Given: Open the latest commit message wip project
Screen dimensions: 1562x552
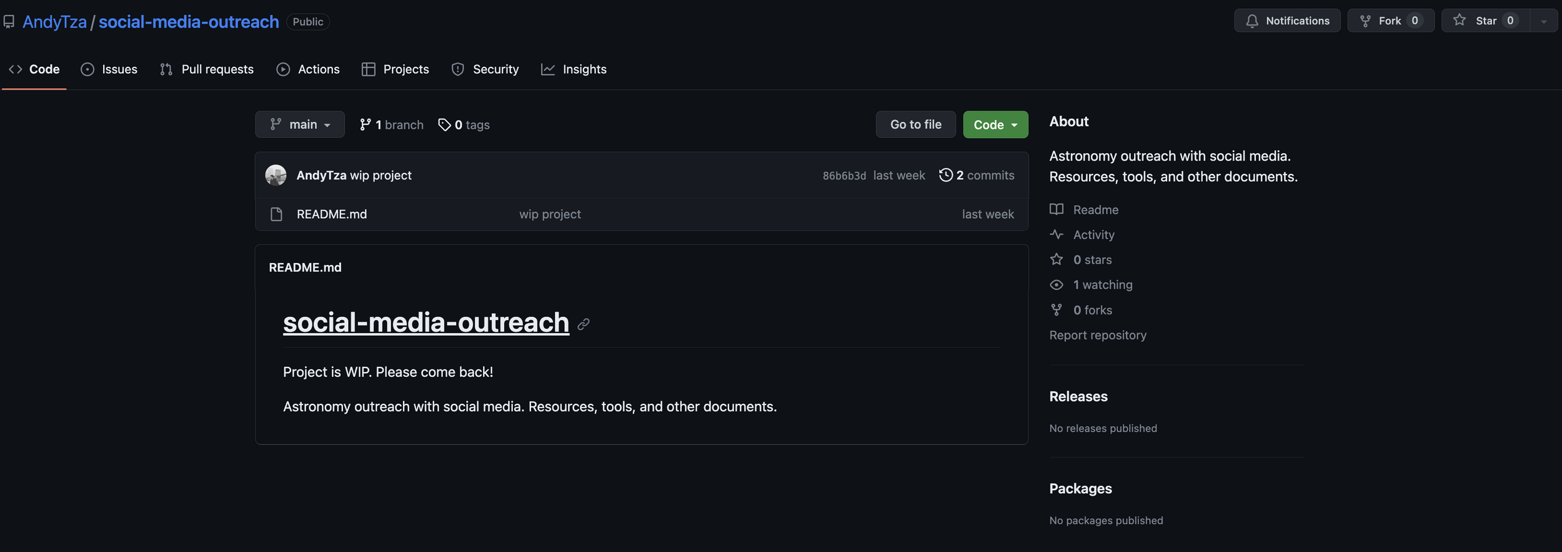Looking at the screenshot, I should coord(381,176).
